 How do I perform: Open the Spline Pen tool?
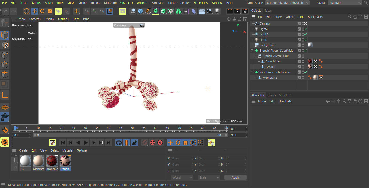pos(148,11)
